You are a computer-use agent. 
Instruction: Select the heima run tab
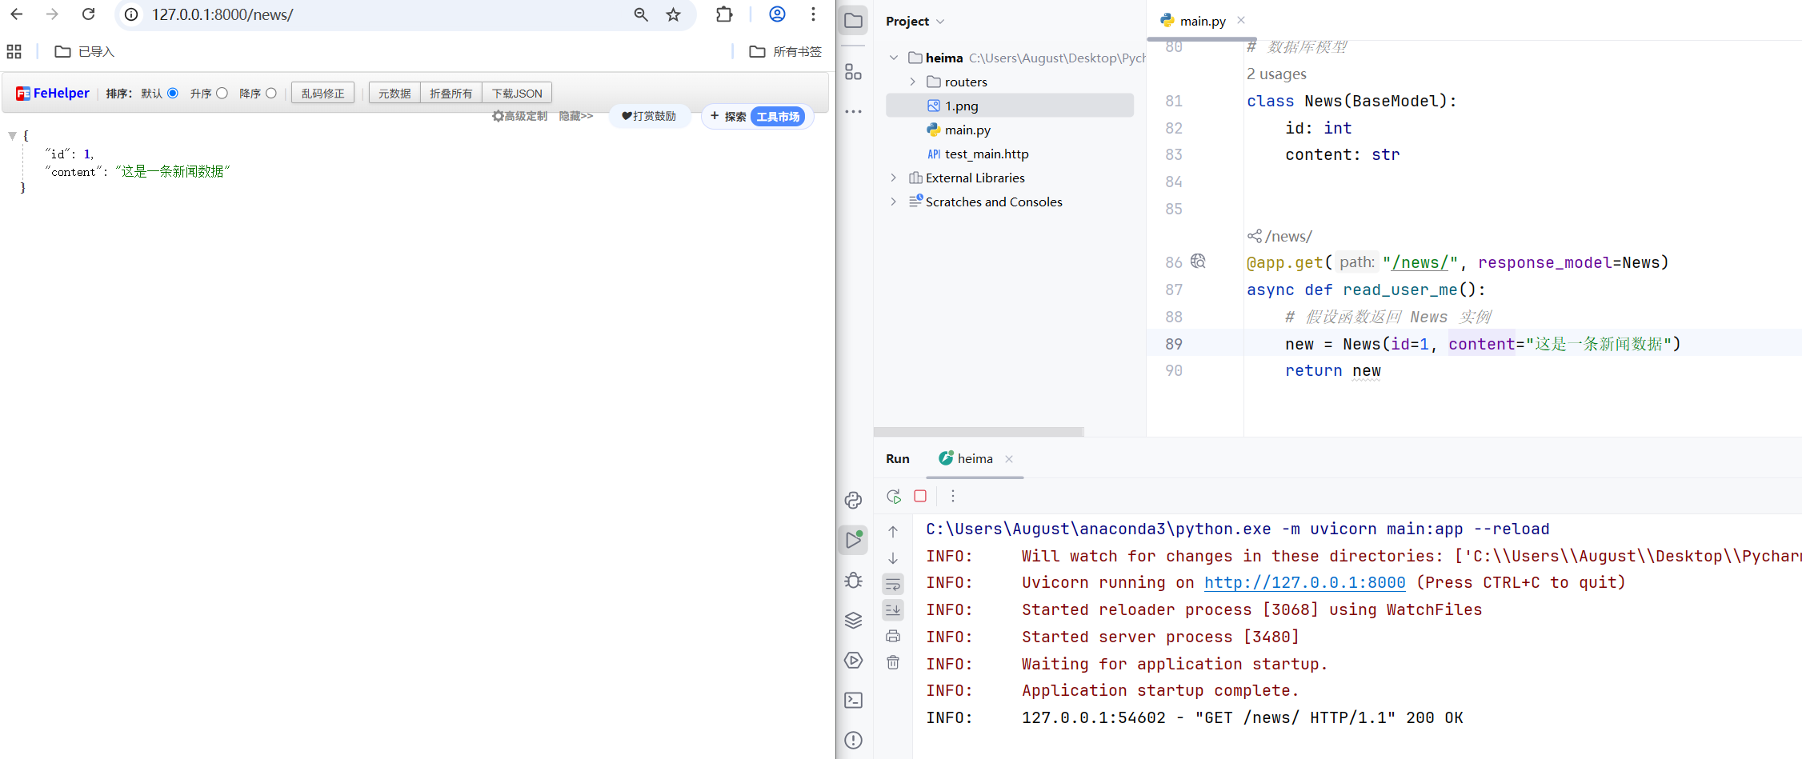(x=974, y=459)
